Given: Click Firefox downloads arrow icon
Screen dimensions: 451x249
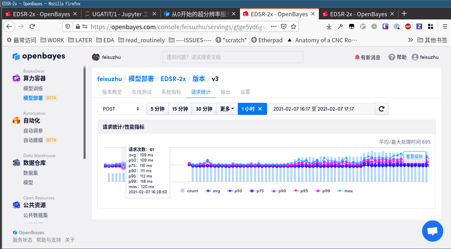Looking at the screenshot, I should pos(329,26).
